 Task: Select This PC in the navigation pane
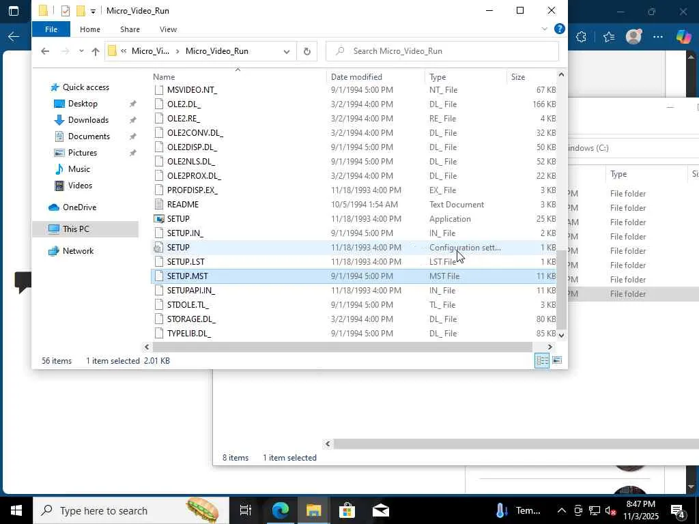75,229
